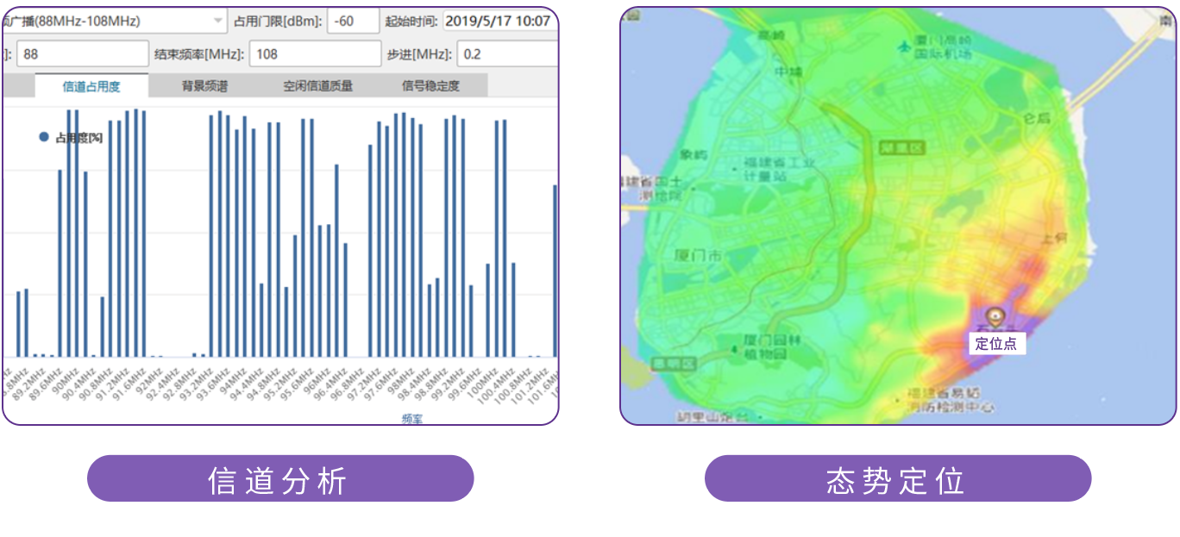The width and height of the screenshot is (1180, 537).
Task: Click the start frequency field showing 88
Action: [83, 53]
